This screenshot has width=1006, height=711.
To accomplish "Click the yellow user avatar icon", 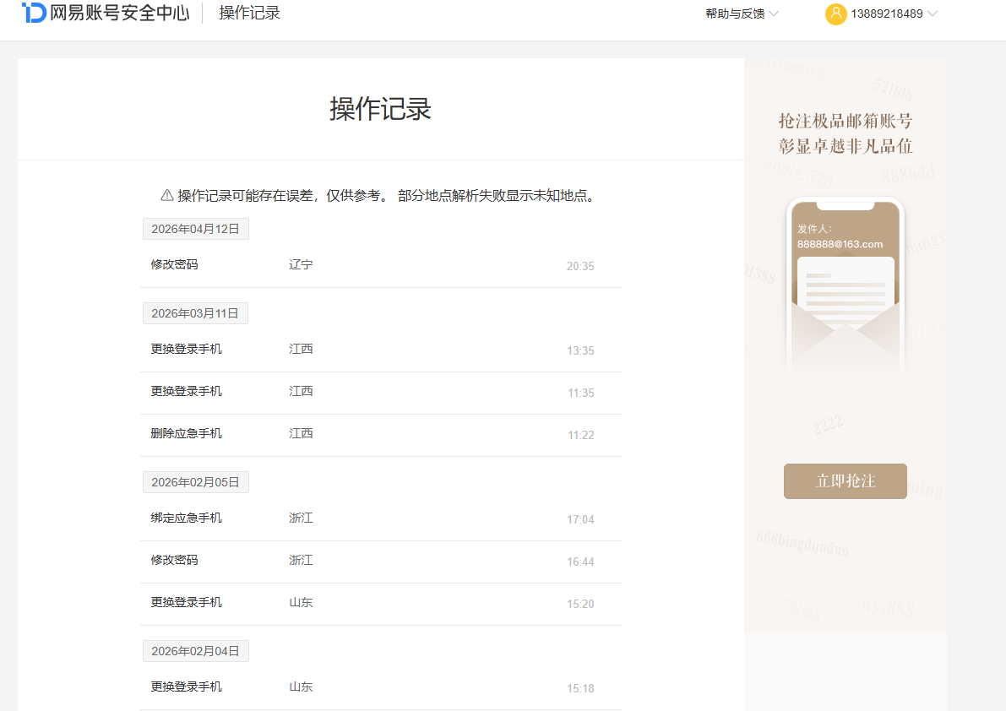I will point(835,14).
